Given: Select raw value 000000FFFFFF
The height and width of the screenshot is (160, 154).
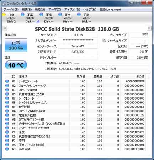Looking at the screenshot, I should coord(135,81).
